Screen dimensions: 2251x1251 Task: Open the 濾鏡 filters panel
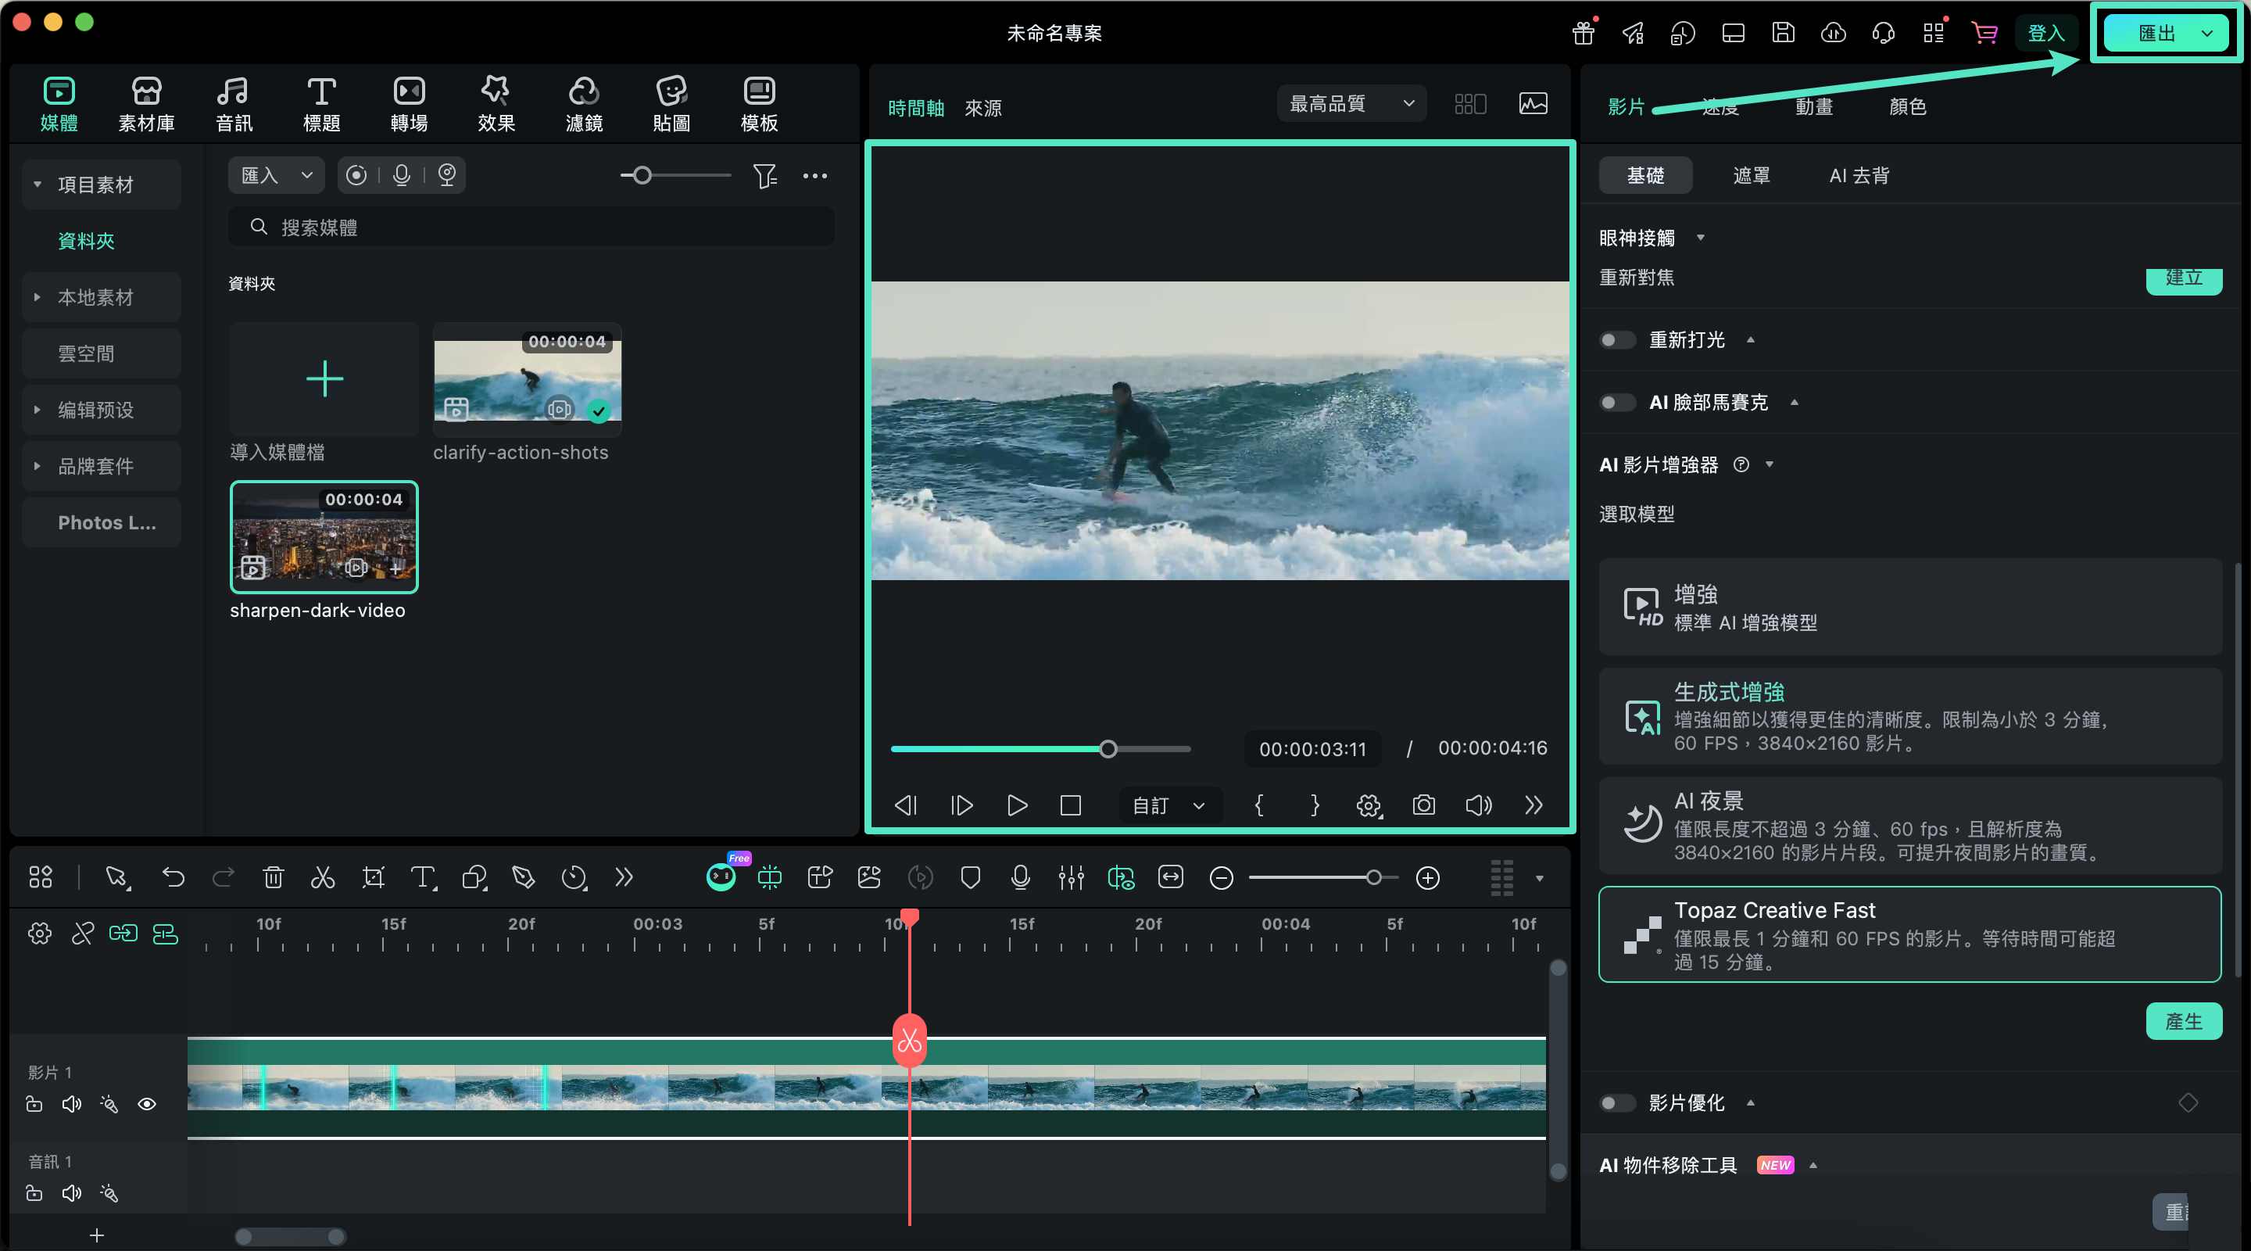click(x=584, y=103)
